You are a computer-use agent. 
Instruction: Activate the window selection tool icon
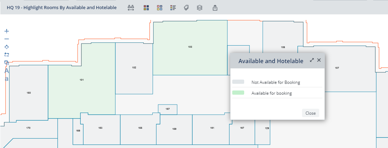point(6,54)
